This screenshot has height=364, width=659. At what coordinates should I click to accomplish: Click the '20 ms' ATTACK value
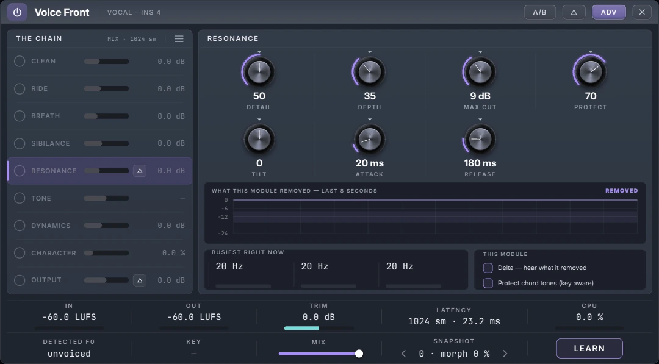click(x=369, y=163)
